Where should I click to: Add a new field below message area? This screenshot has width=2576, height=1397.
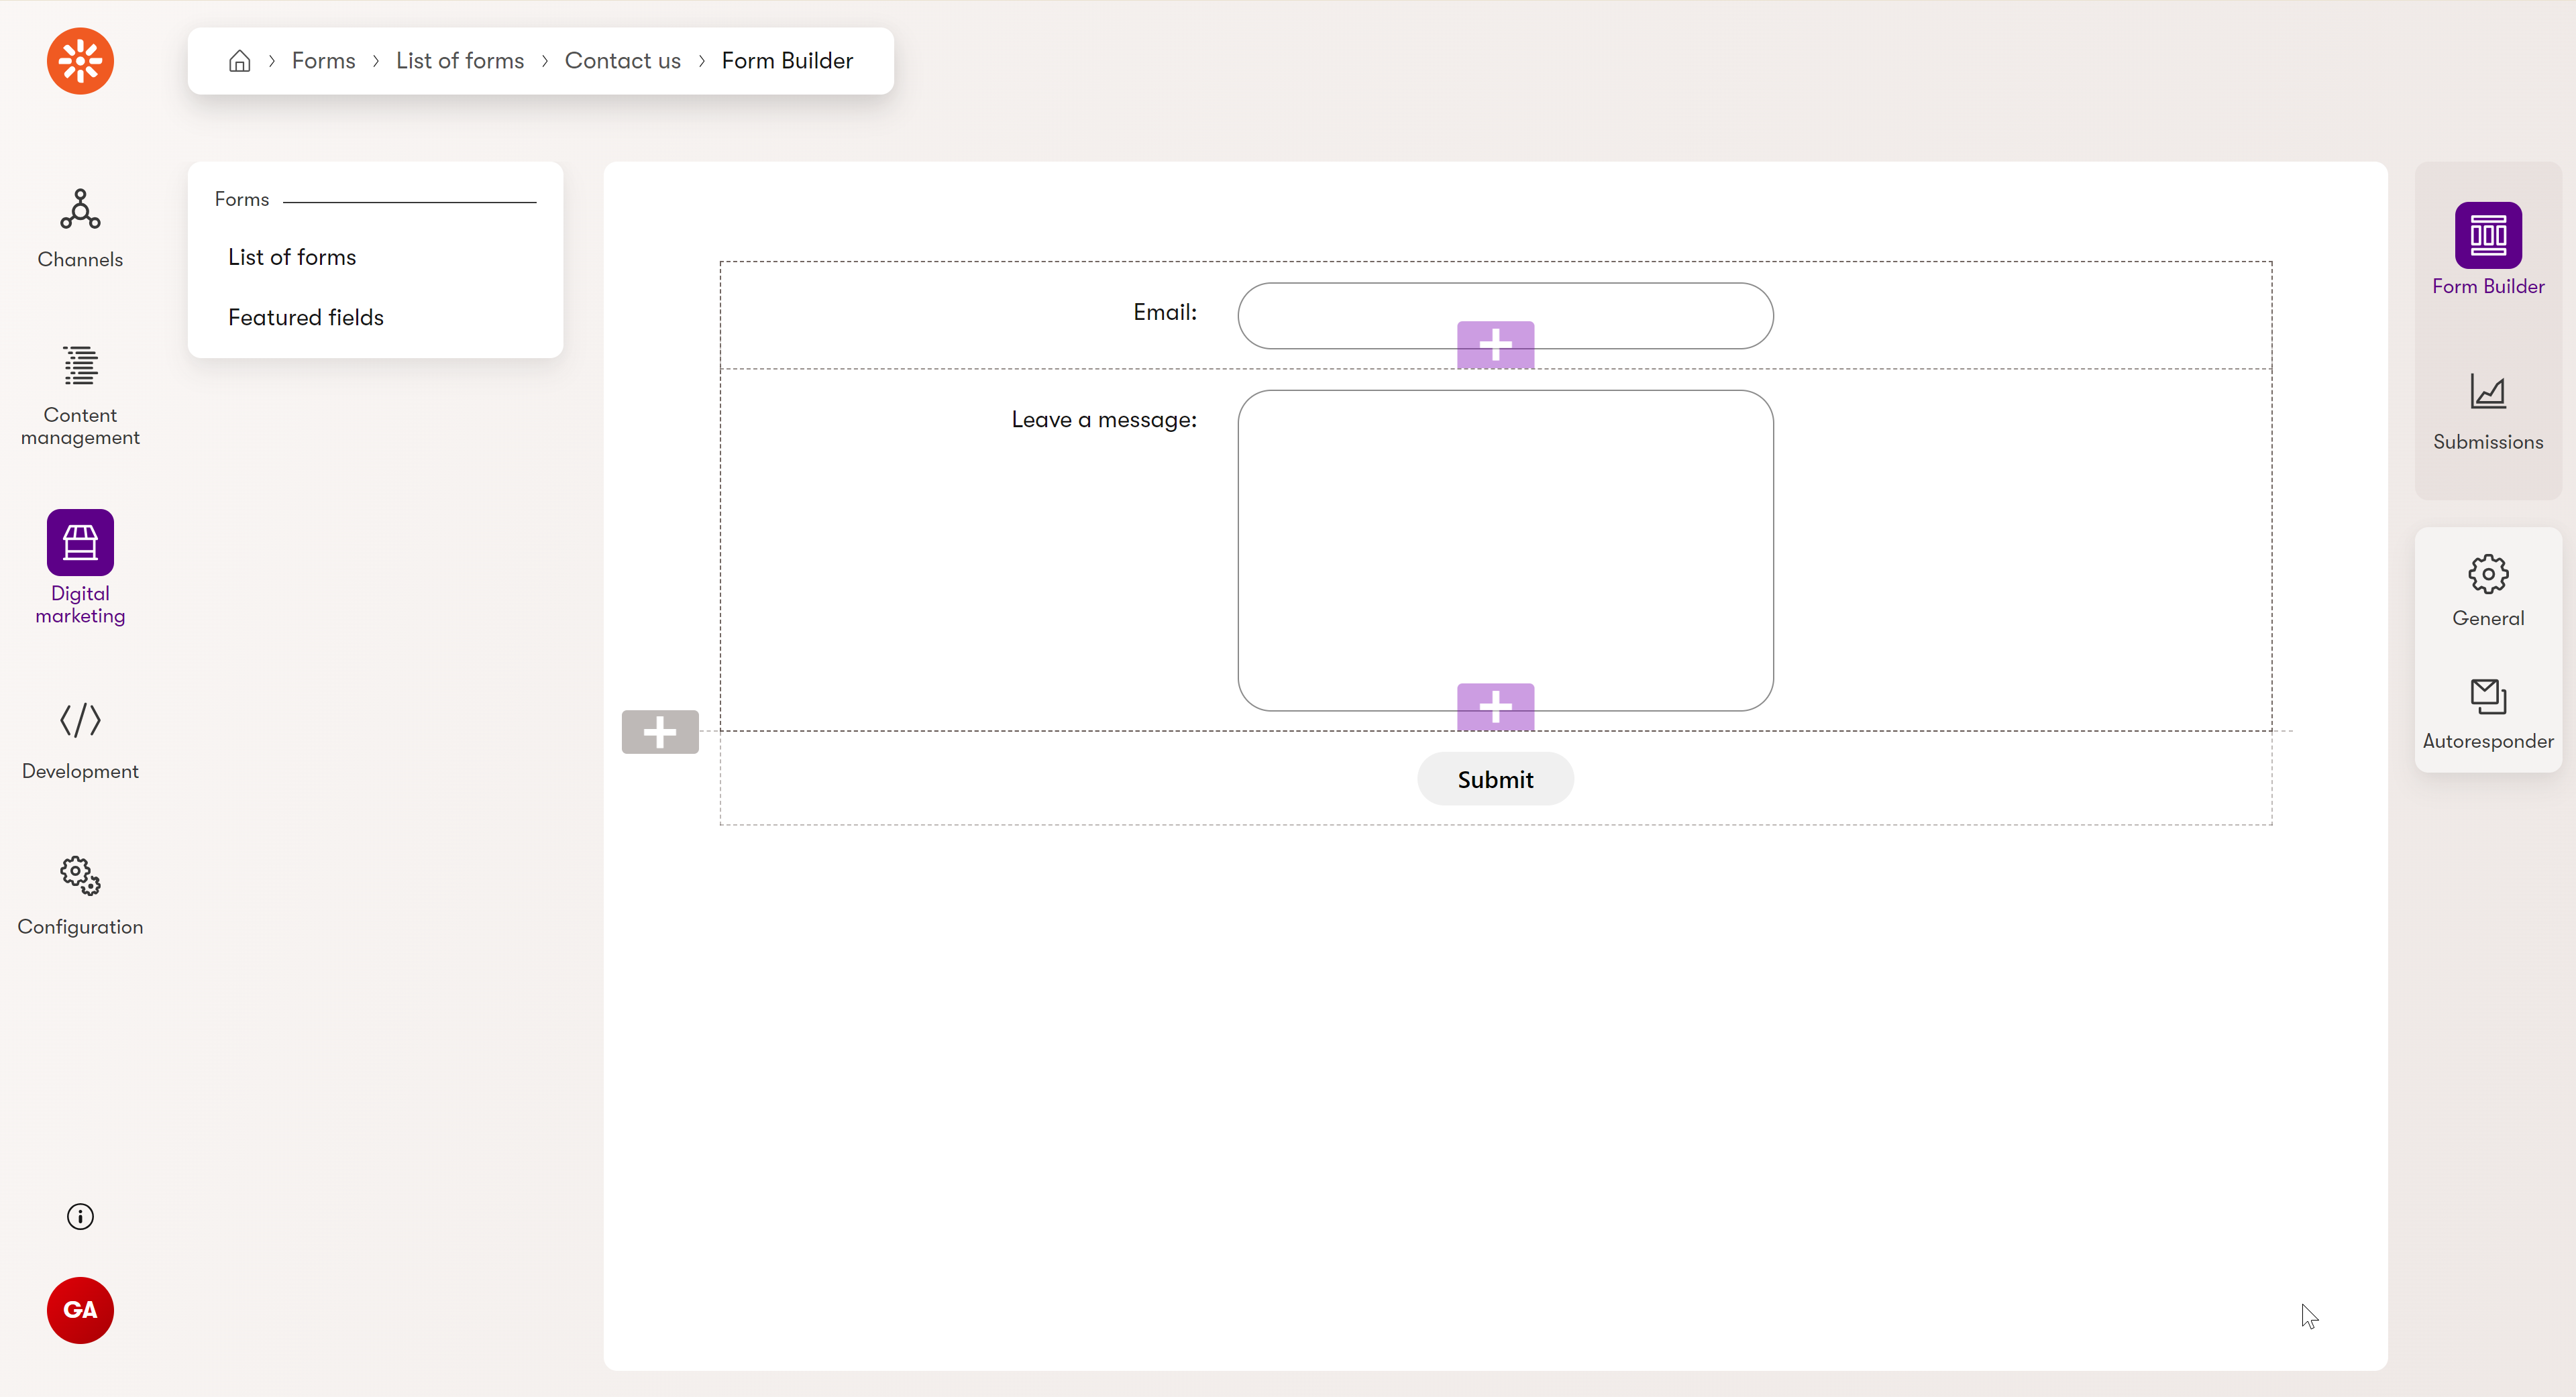click(x=1495, y=706)
